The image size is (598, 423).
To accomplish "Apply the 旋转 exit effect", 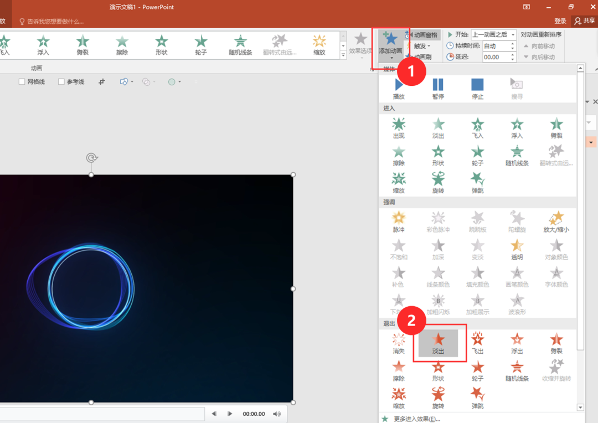I will coord(438,398).
